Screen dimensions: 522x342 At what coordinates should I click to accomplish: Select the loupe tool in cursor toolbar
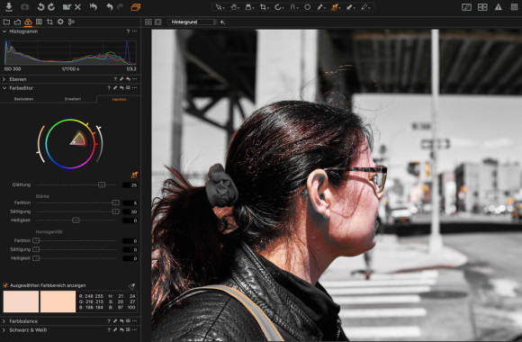248,7
